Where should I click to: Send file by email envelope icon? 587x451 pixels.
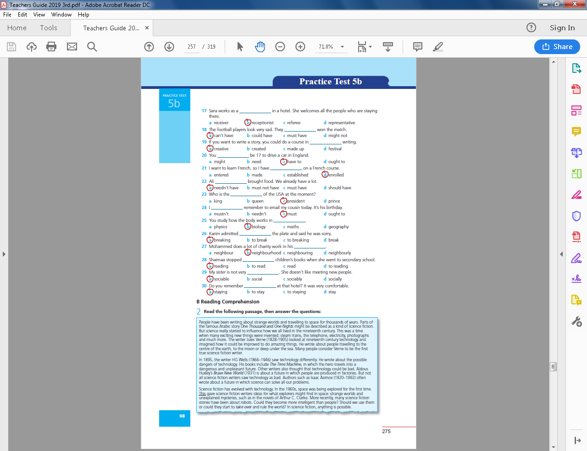click(72, 47)
